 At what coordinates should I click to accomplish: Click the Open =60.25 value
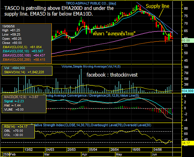click(12, 39)
